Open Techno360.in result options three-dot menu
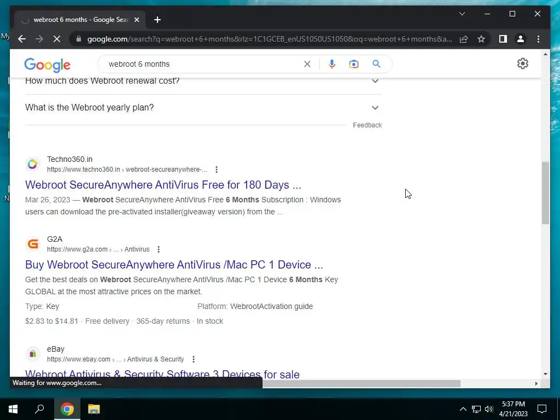This screenshot has height=420, width=560. point(217,170)
